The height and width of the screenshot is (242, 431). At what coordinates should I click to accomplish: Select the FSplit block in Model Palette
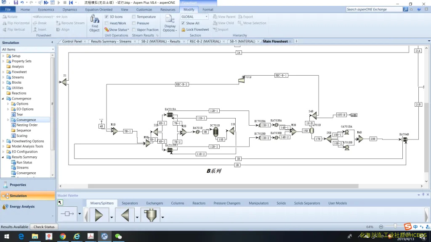tap(125, 215)
